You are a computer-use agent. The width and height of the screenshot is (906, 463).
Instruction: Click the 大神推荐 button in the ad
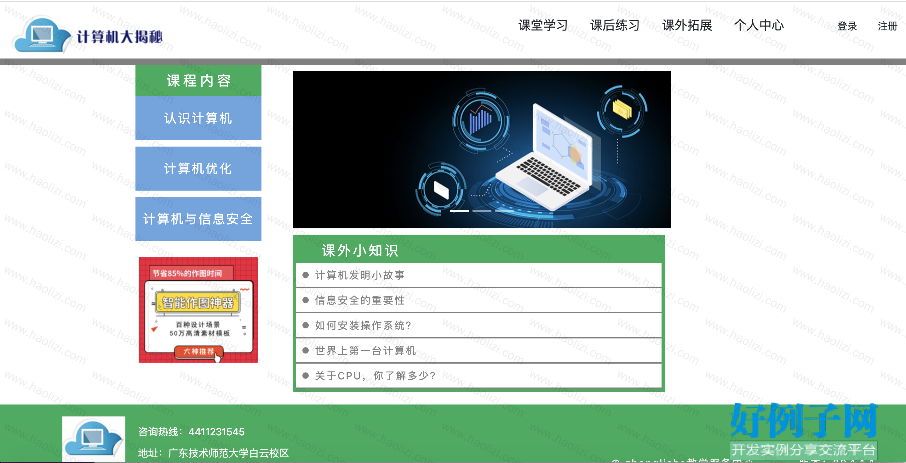pos(199,351)
